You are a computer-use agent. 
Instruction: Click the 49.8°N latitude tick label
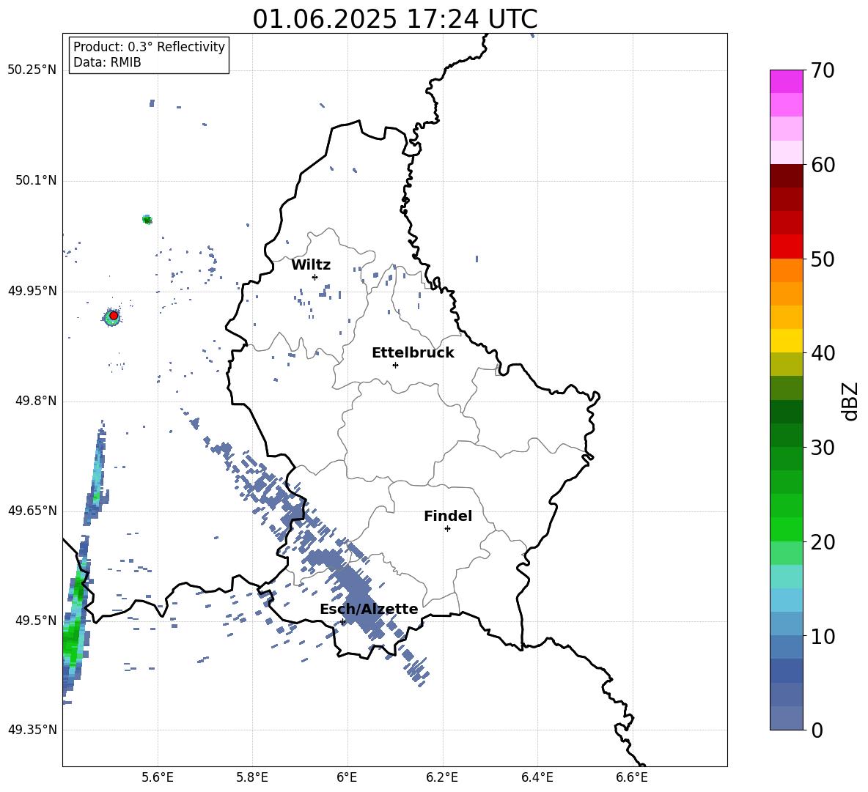36,401
